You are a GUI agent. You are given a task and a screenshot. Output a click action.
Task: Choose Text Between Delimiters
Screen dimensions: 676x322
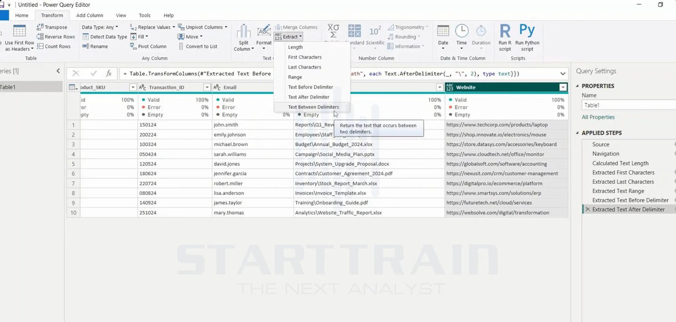tap(312, 107)
